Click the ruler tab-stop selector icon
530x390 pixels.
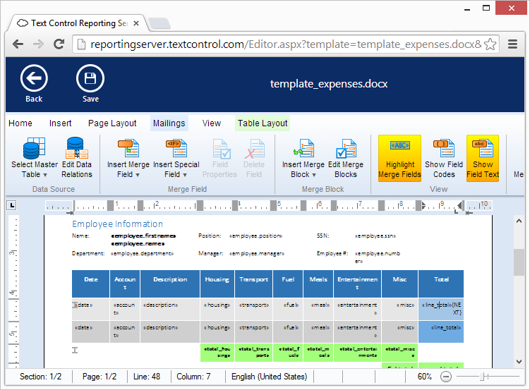11,205
